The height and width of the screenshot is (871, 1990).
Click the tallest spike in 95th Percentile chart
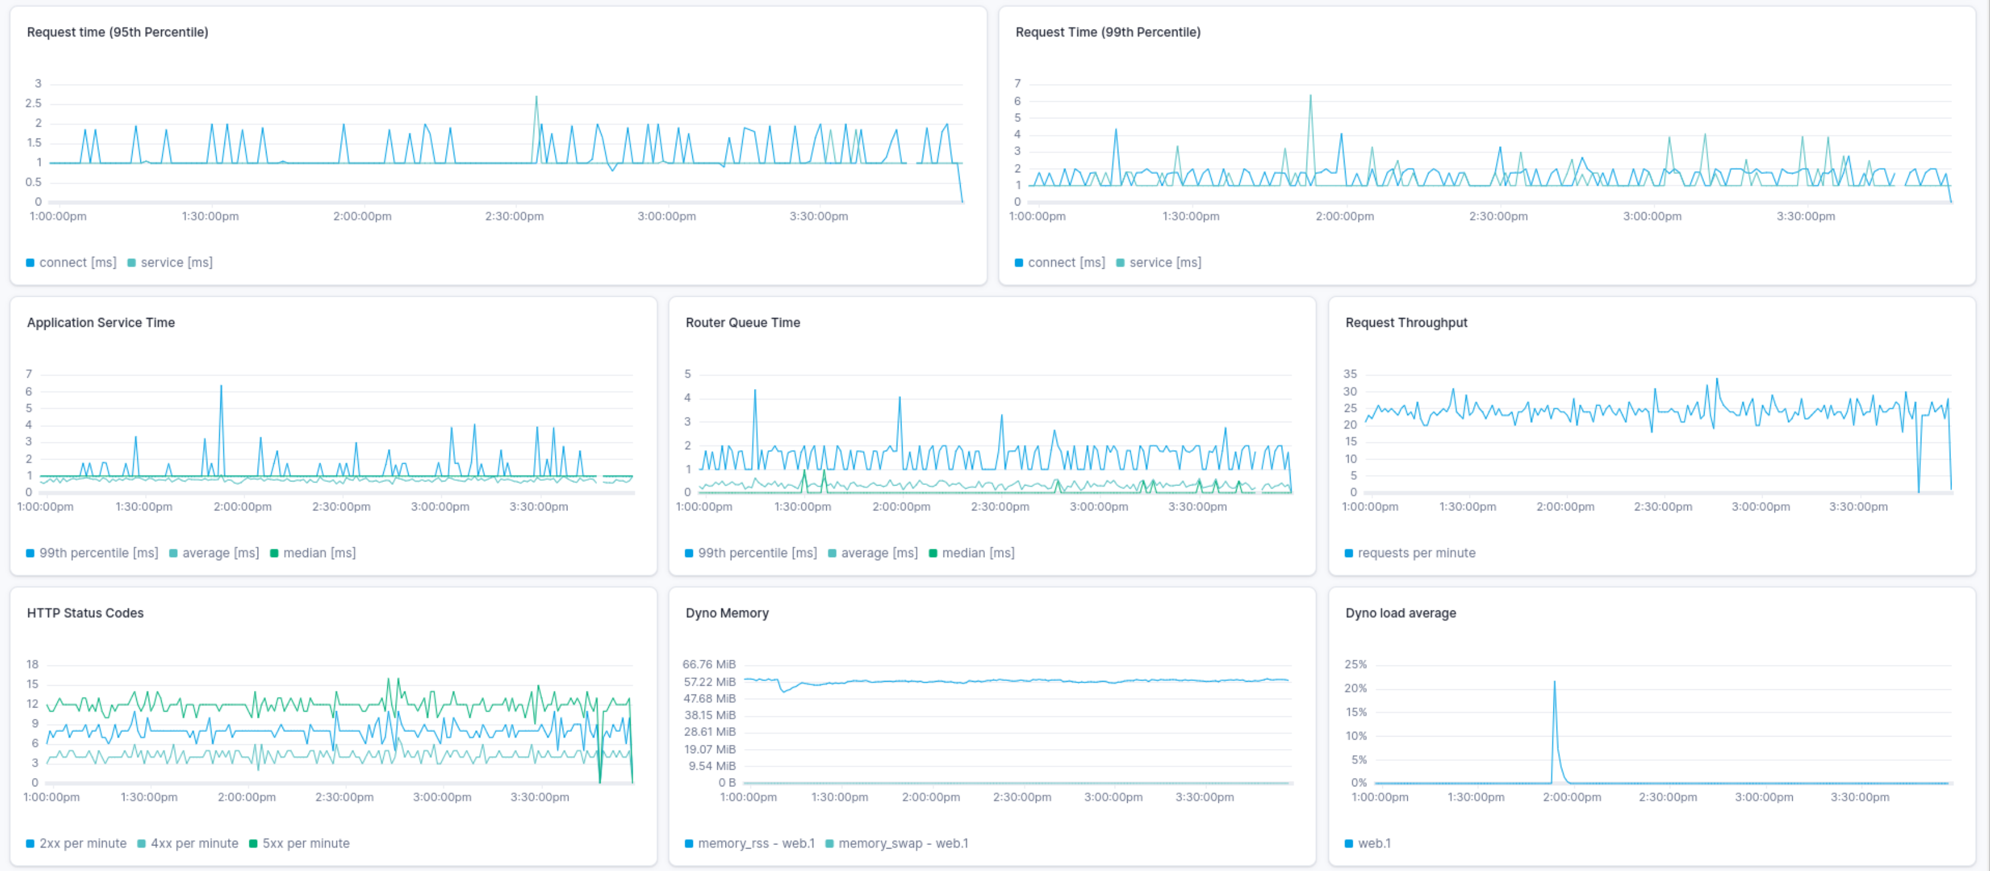click(x=536, y=97)
